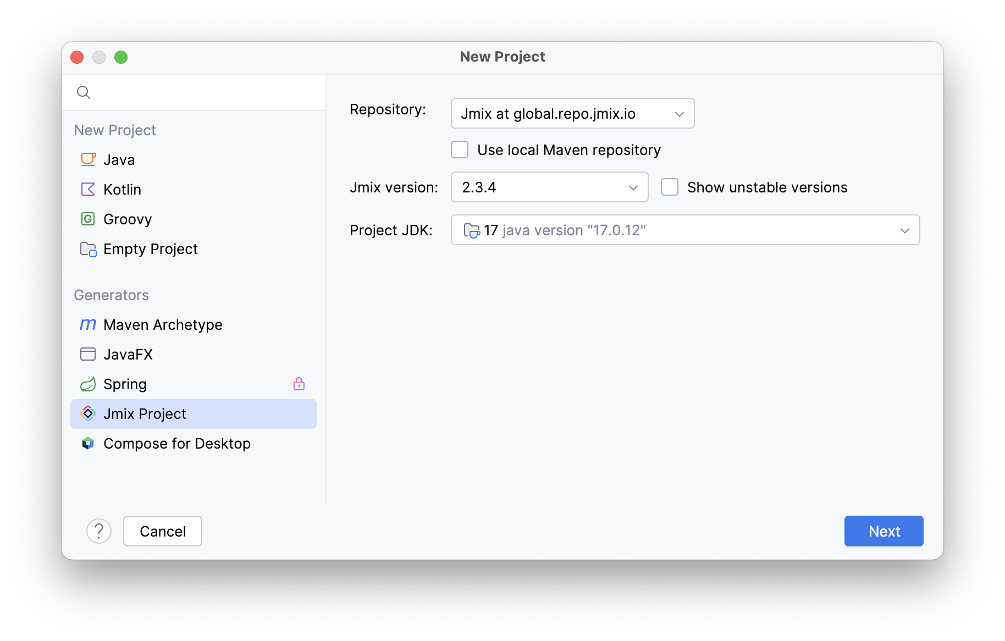Click the JavaFX window icon
The width and height of the screenshot is (1005, 641).
coord(88,354)
